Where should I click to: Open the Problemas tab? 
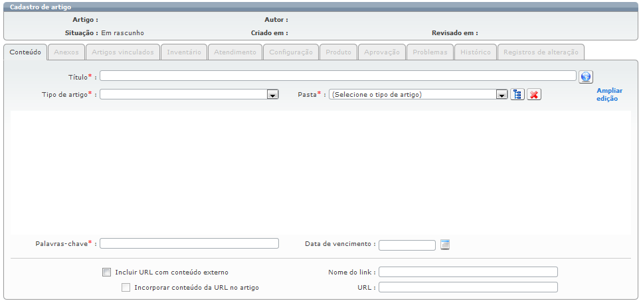[x=430, y=52]
